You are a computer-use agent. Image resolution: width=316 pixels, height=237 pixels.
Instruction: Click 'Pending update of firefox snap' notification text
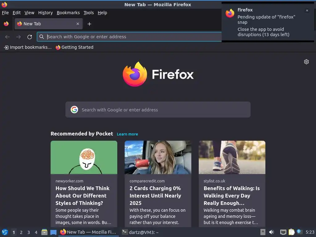[x=266, y=19]
